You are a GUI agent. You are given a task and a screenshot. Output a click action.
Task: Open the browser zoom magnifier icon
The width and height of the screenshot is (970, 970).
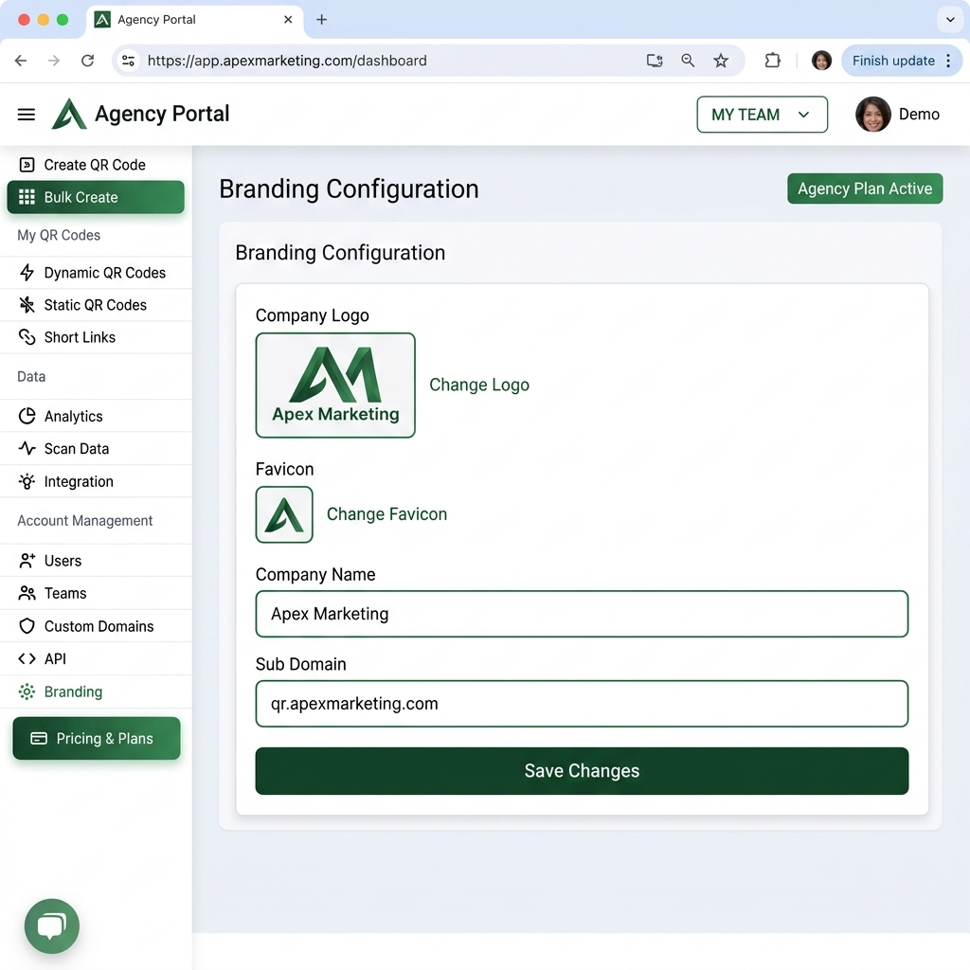(688, 61)
